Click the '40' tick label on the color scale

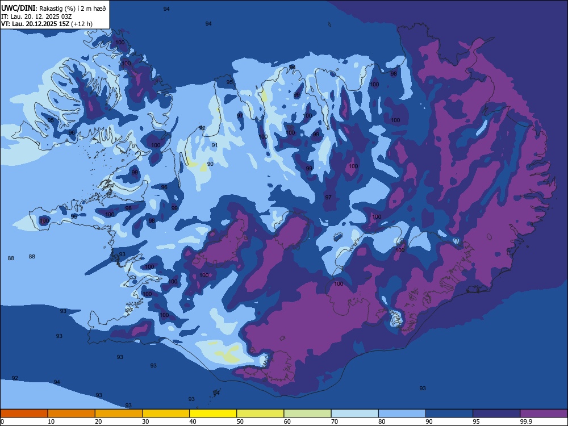[x=193, y=421]
